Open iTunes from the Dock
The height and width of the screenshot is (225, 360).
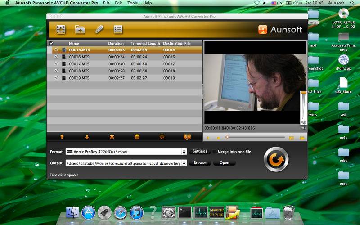[x=137, y=212]
